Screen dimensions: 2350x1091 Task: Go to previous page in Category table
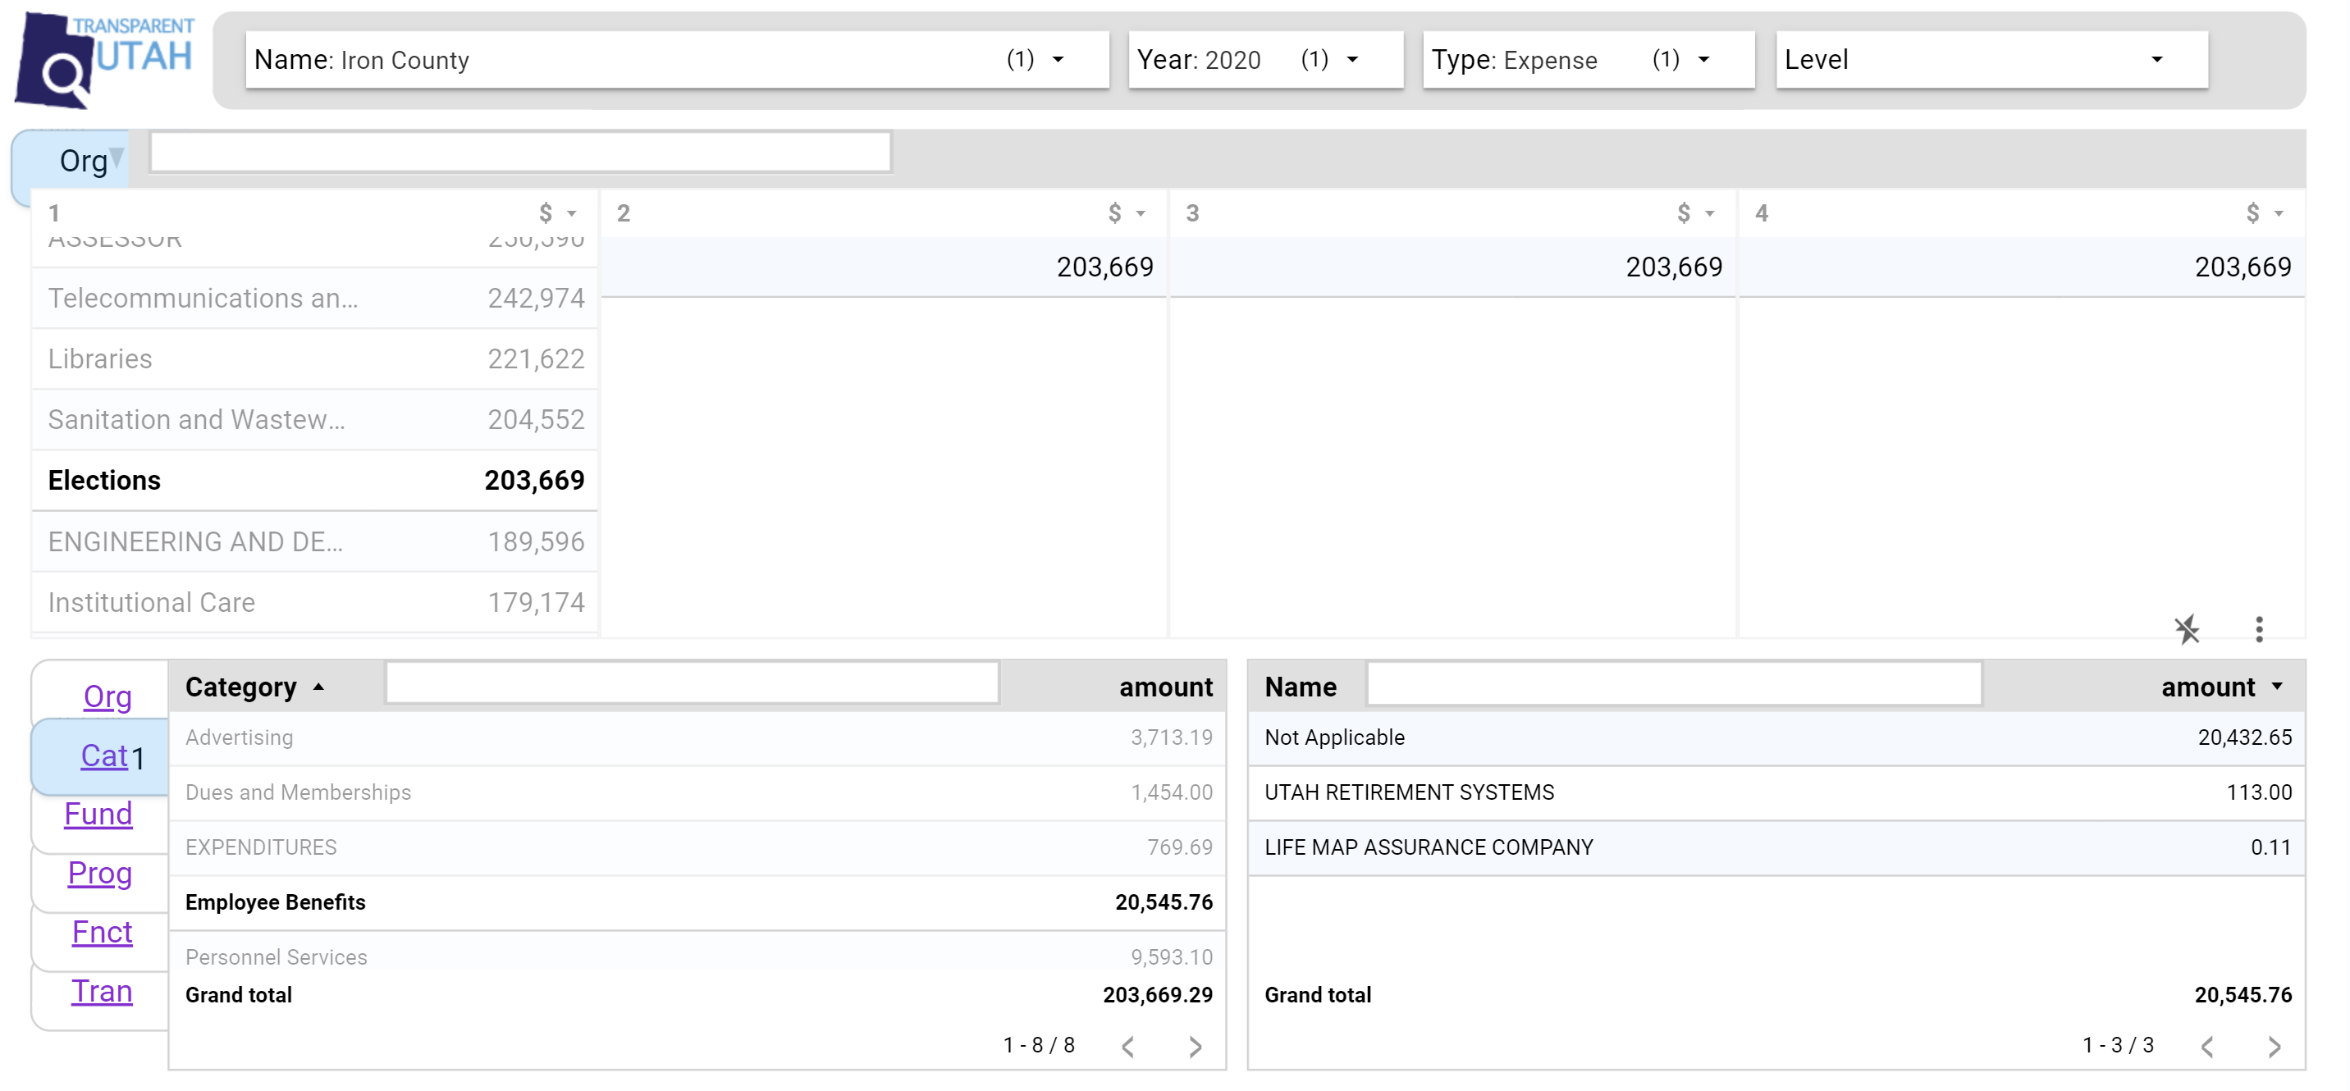click(1128, 1047)
